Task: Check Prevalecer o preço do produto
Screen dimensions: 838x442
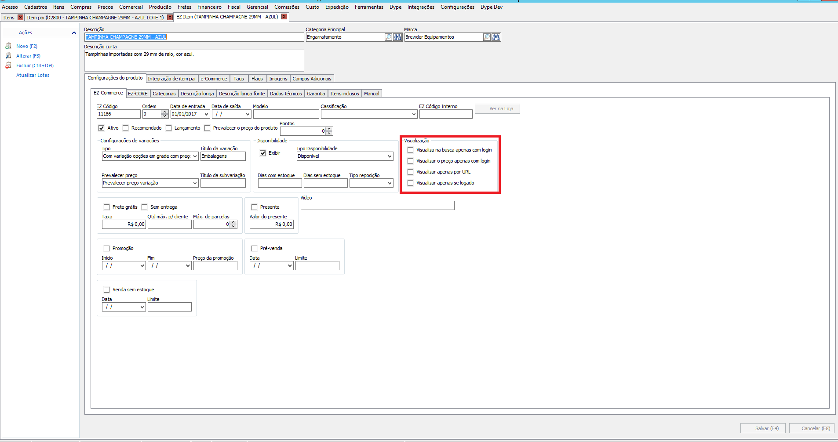Action: click(x=207, y=128)
